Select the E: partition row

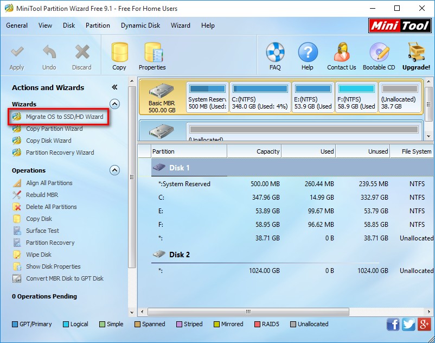click(292, 211)
